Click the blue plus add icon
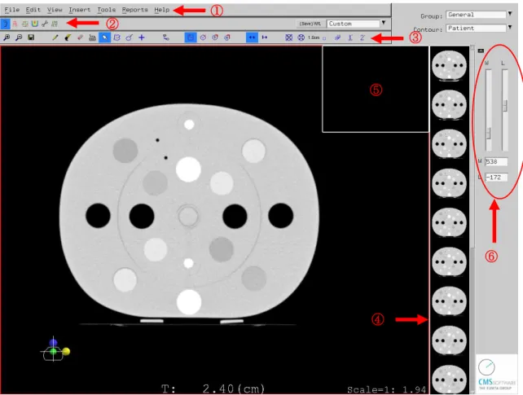Viewport: 523px width, 395px height. click(x=142, y=37)
